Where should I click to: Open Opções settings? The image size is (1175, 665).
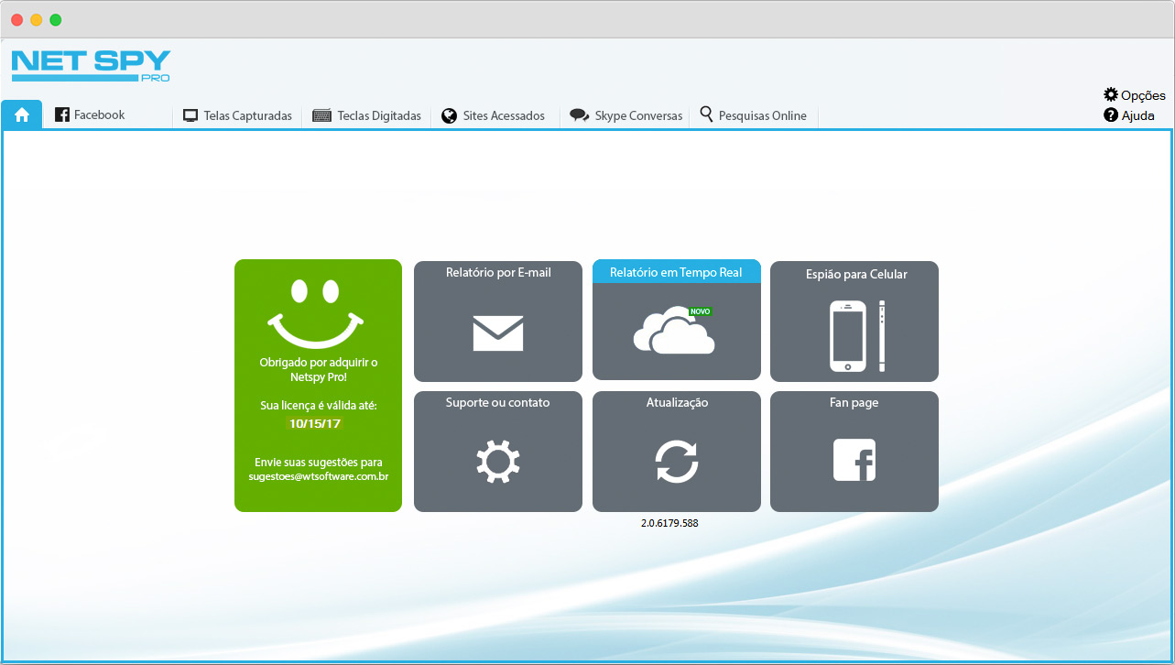(1135, 95)
